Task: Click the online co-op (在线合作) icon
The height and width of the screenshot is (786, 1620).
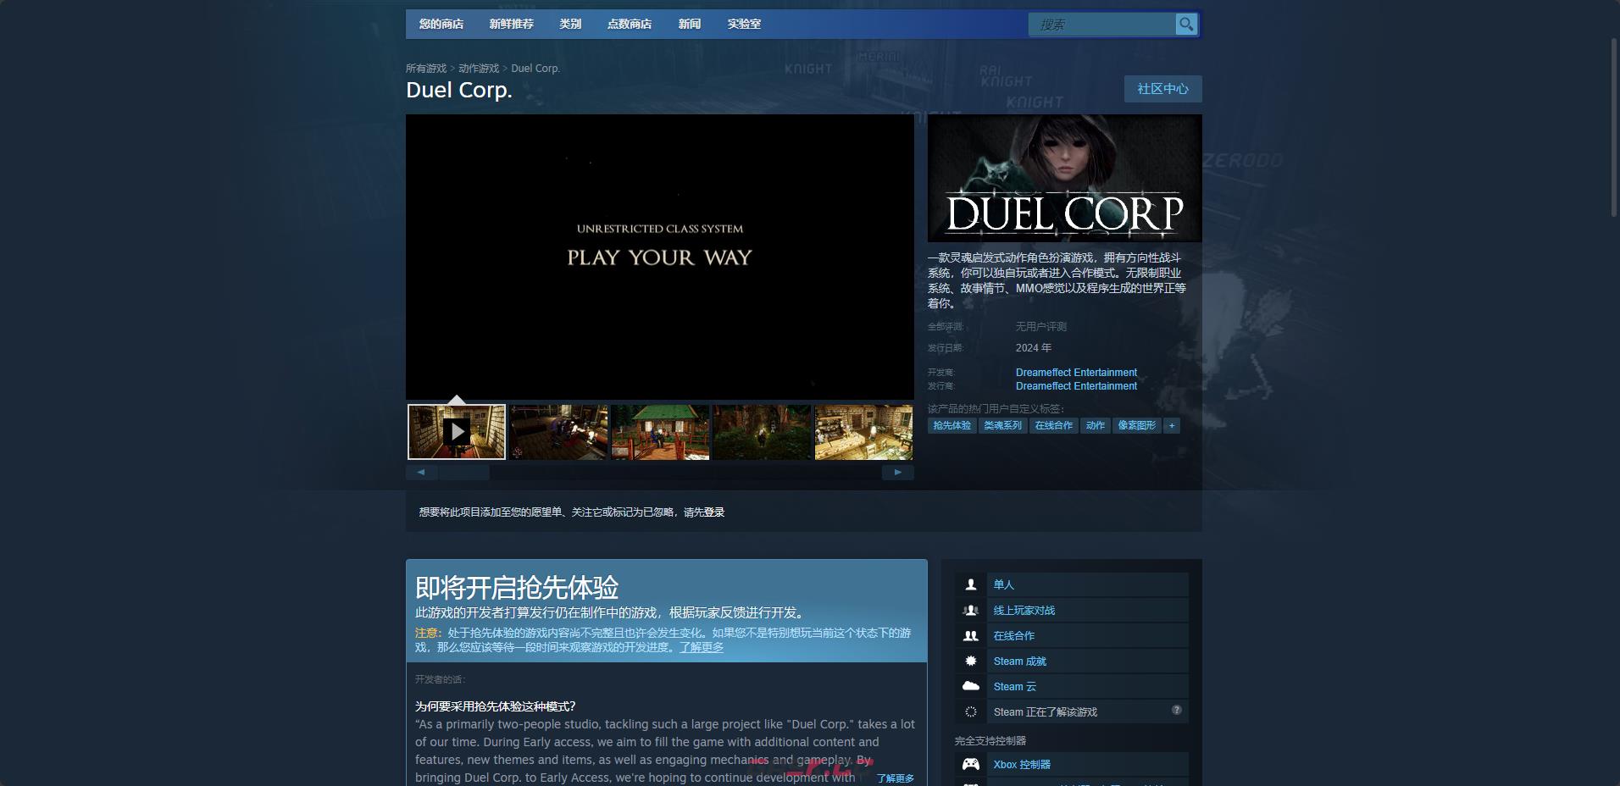Action: [x=969, y=635]
